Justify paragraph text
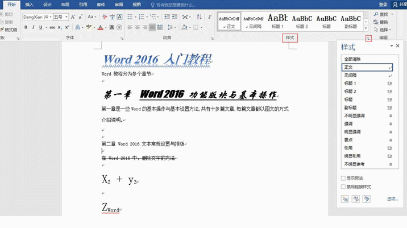This screenshot has height=228, width=407. click(x=152, y=27)
